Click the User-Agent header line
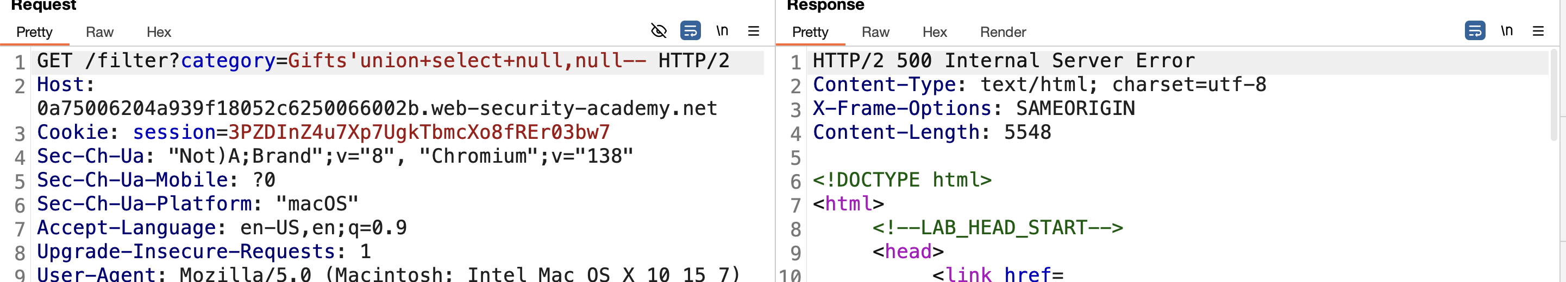Screen dimensions: 1566x282 (389, 274)
